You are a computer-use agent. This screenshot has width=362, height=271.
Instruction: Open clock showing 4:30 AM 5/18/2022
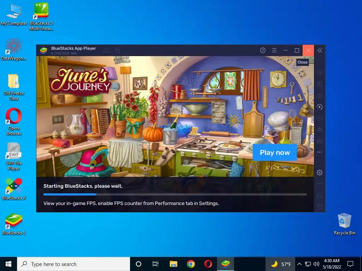332,264
